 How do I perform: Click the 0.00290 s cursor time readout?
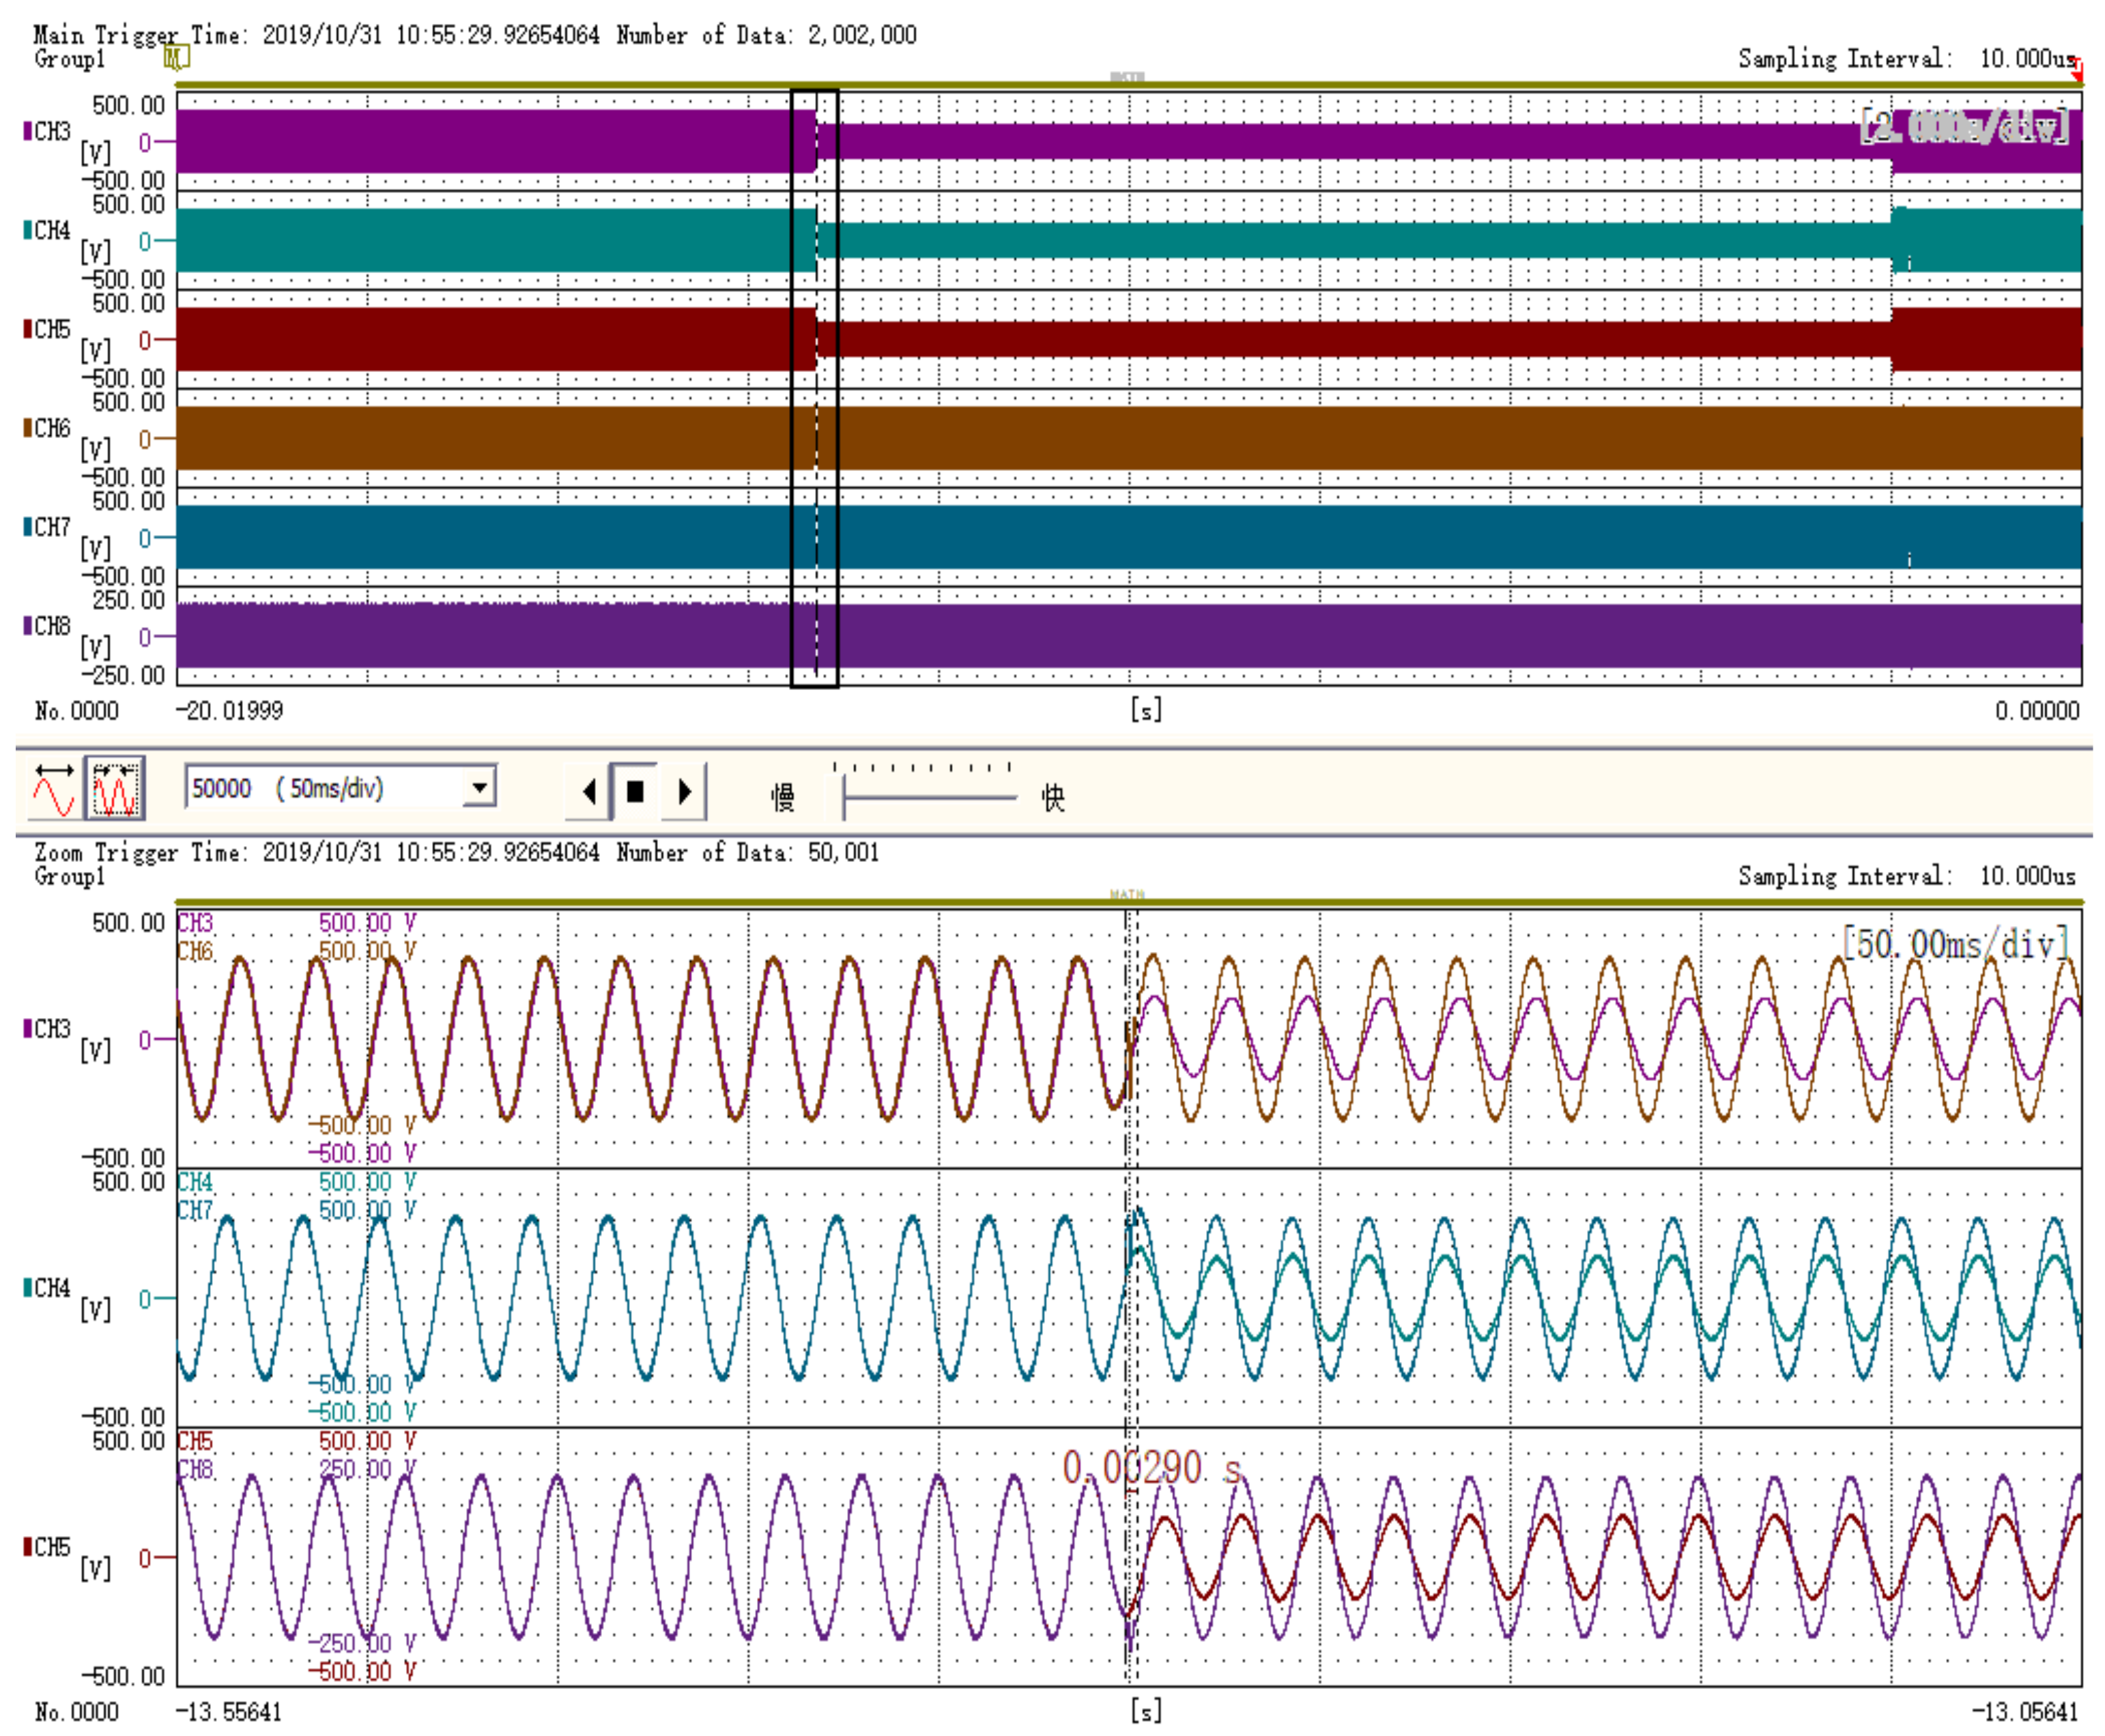pos(1151,1468)
